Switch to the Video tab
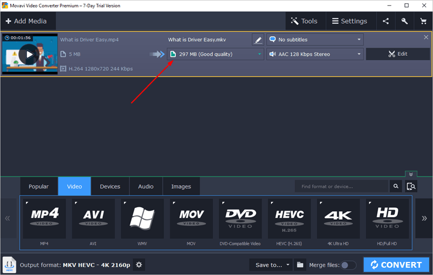Screen dimensions: 433x275 tap(74, 186)
